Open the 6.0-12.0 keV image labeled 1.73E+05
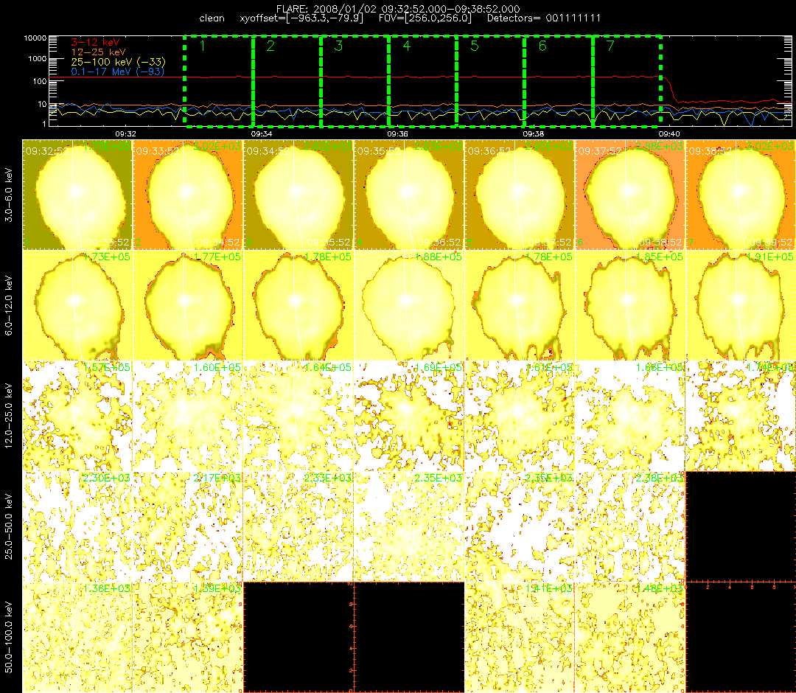This screenshot has height=693, width=796. [x=77, y=305]
